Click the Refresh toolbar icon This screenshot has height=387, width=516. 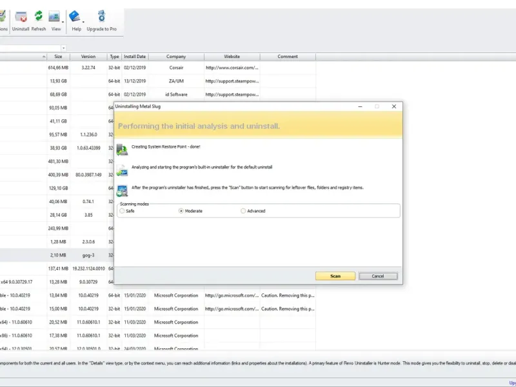[39, 16]
